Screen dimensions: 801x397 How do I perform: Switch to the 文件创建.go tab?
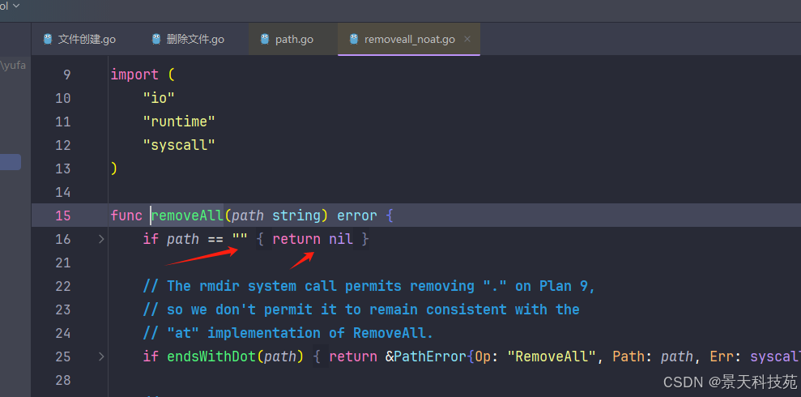coord(87,39)
